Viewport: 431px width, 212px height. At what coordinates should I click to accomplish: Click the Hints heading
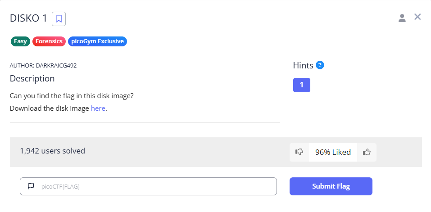pos(303,65)
